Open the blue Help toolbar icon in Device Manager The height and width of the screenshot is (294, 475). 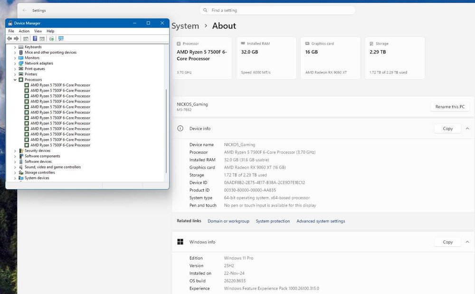[x=35, y=38]
